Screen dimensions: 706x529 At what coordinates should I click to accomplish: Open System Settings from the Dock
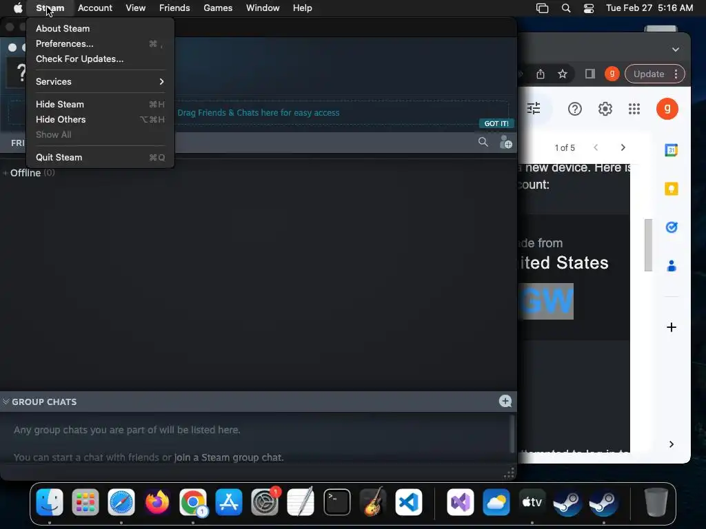click(x=265, y=502)
